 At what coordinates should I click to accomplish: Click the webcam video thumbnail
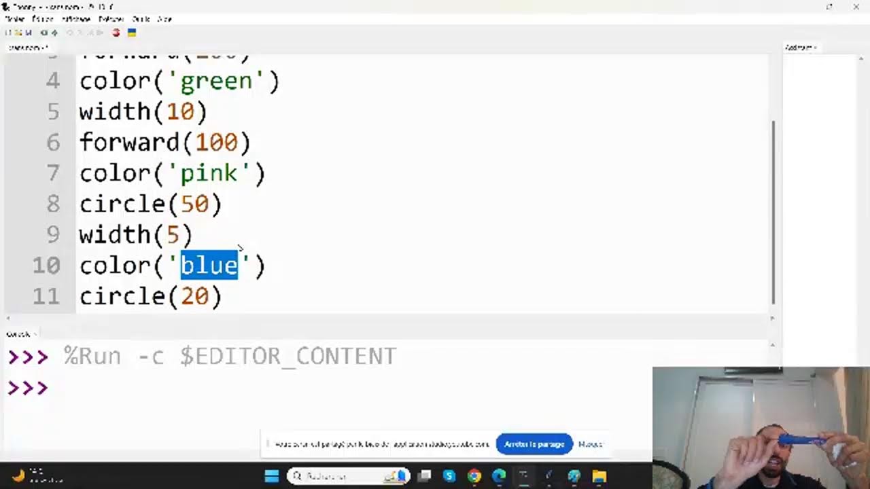pyautogui.click(x=761, y=428)
